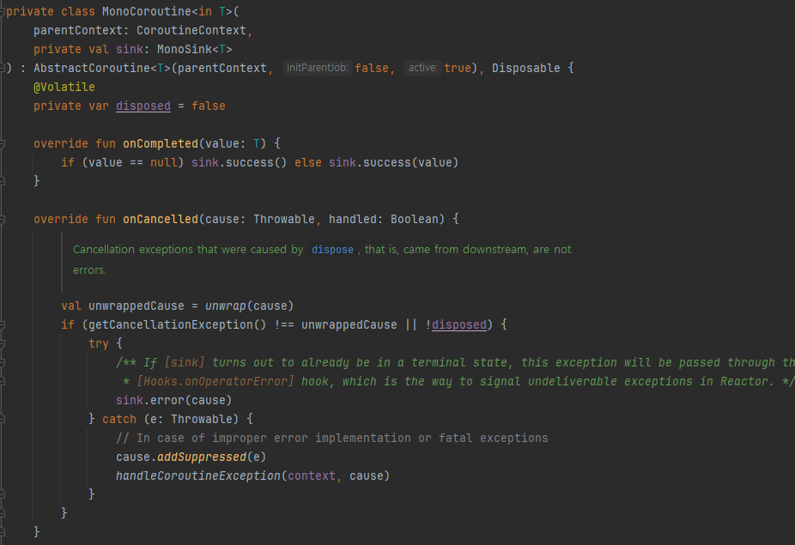Viewport: 795px width, 545px height.
Task: Collapse the KDoc comment starting 'If [sink]'
Action: click(x=2, y=363)
